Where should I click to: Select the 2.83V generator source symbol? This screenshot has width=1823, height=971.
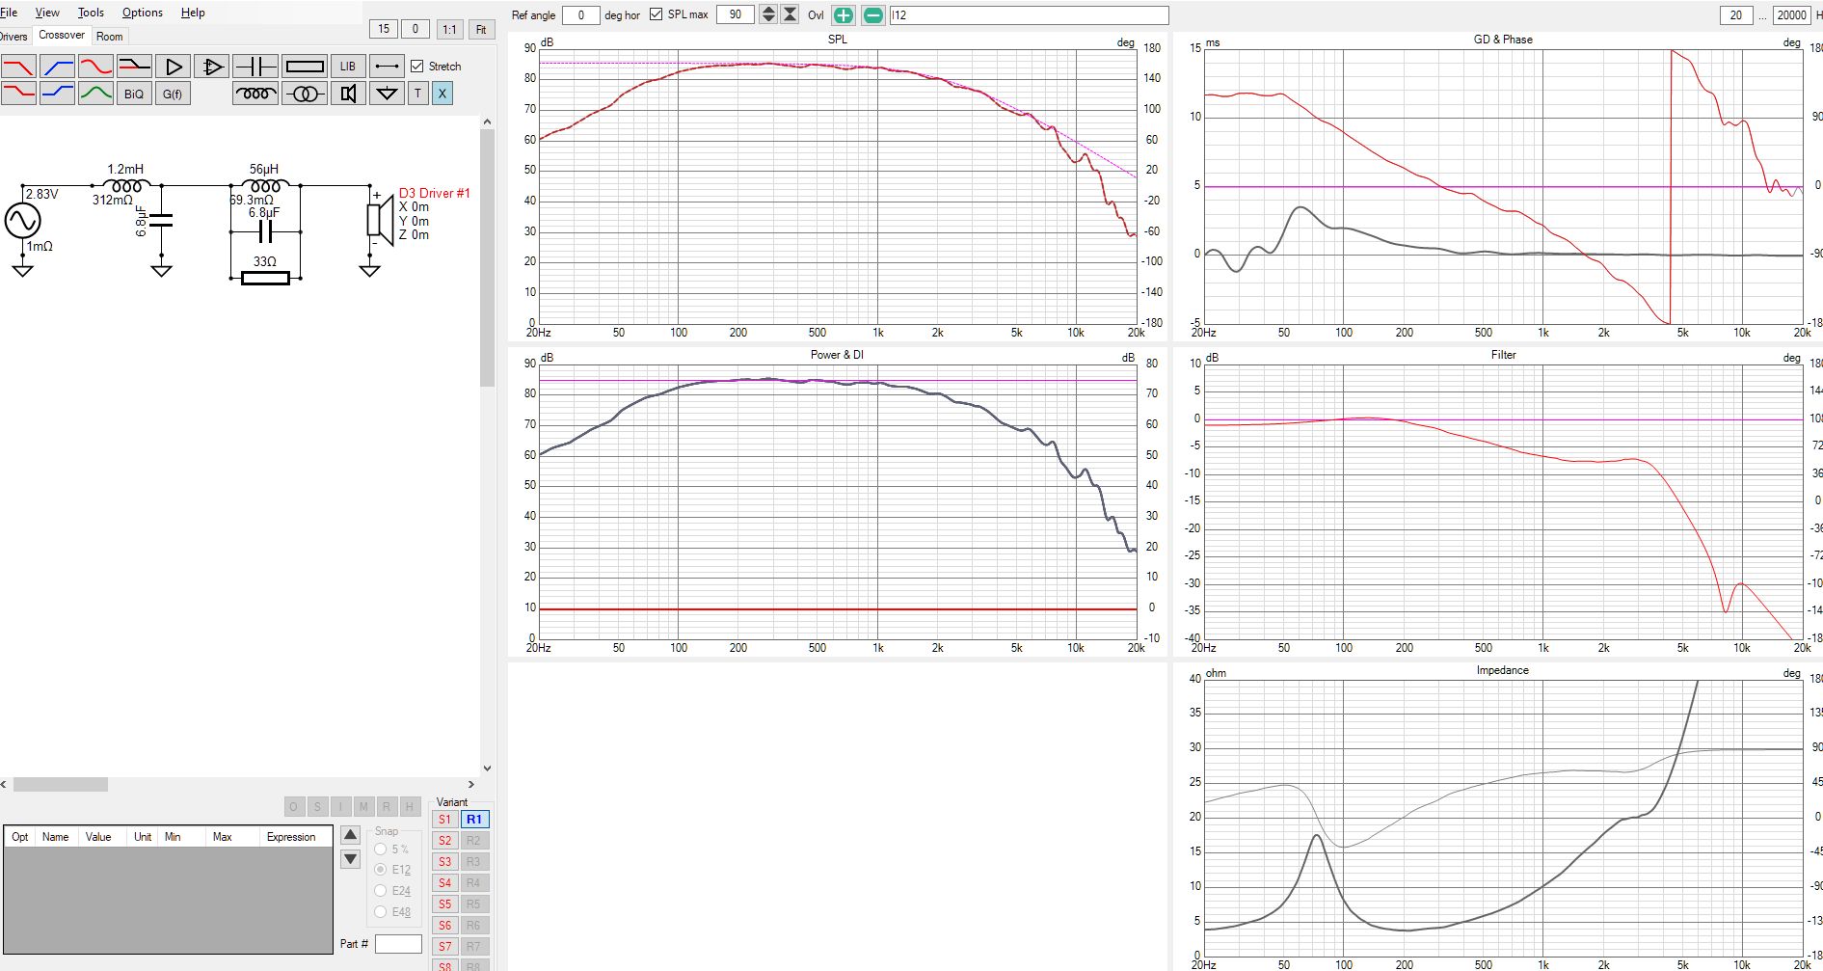point(22,221)
